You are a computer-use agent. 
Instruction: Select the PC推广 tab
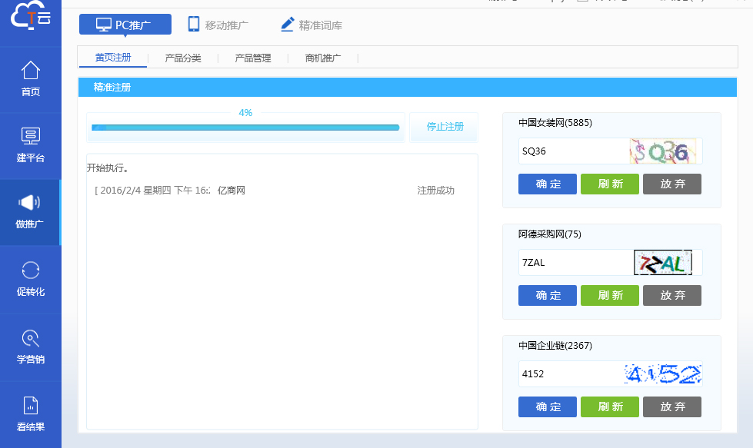(125, 25)
